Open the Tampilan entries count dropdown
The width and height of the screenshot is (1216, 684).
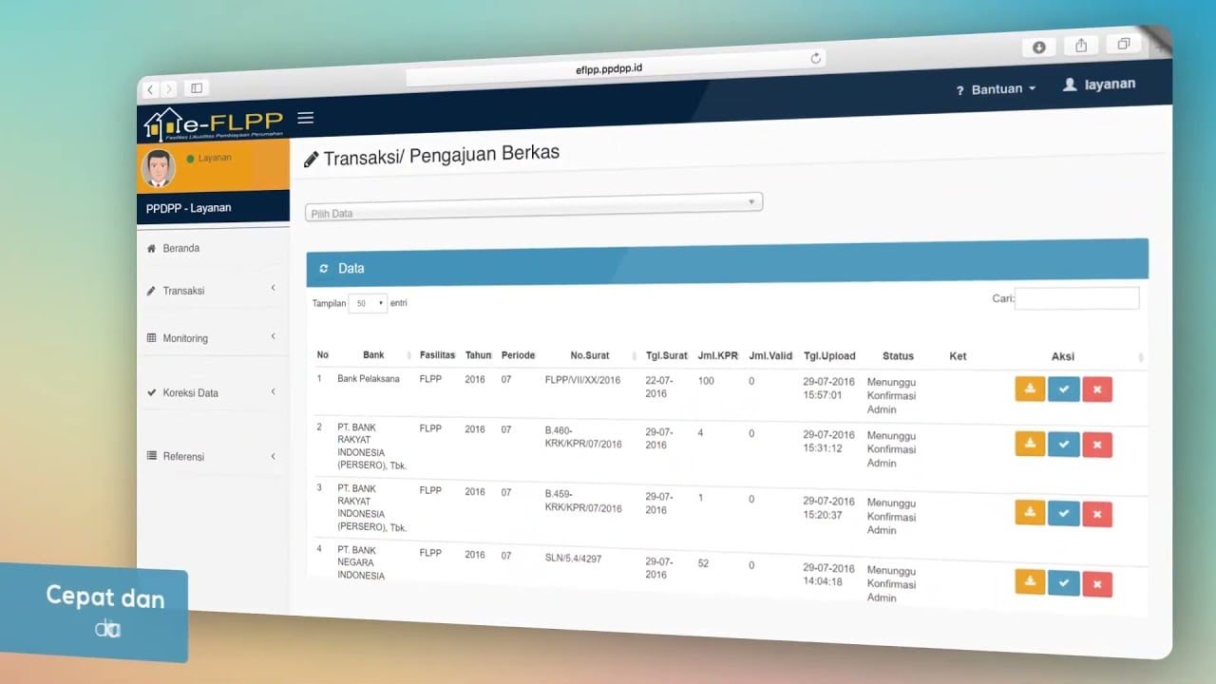tap(368, 303)
